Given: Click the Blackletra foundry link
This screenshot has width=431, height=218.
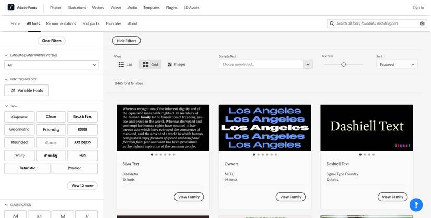Looking at the screenshot, I should click(130, 174).
